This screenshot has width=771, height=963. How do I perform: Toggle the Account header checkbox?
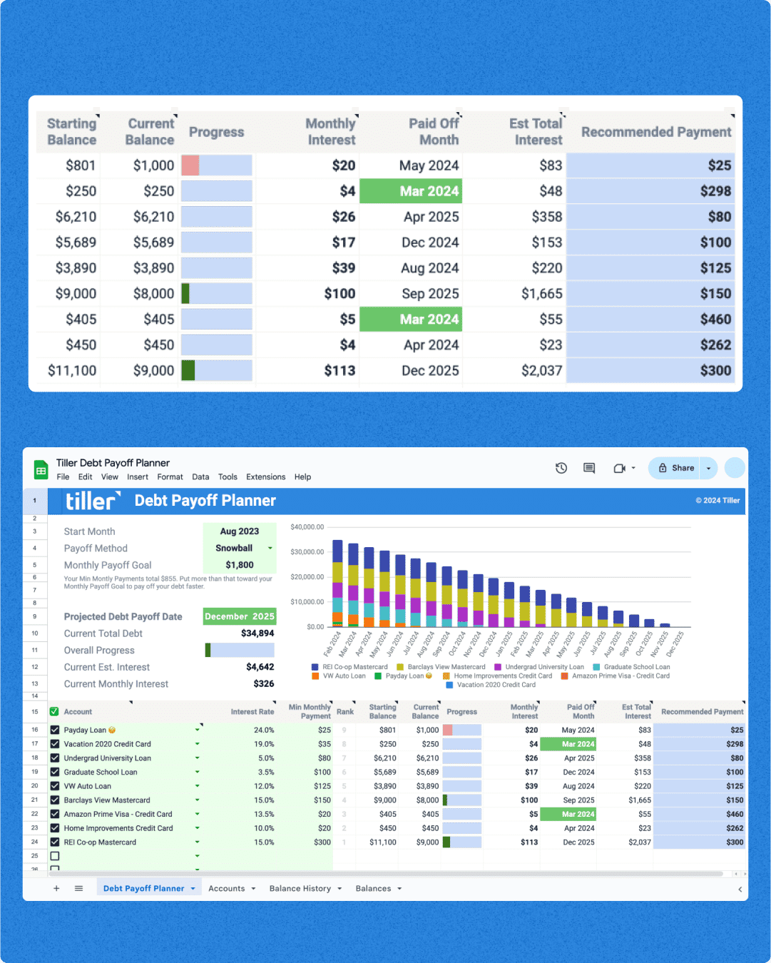click(x=54, y=711)
